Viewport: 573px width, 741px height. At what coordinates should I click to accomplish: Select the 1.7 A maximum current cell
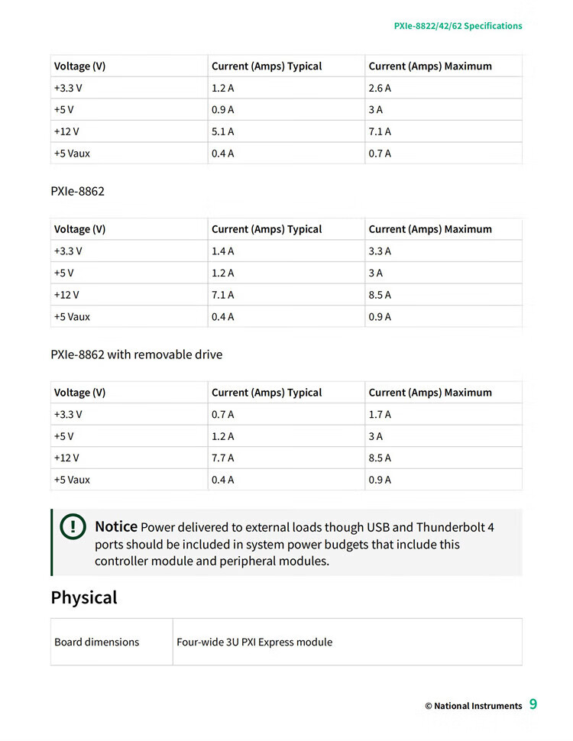(380, 414)
